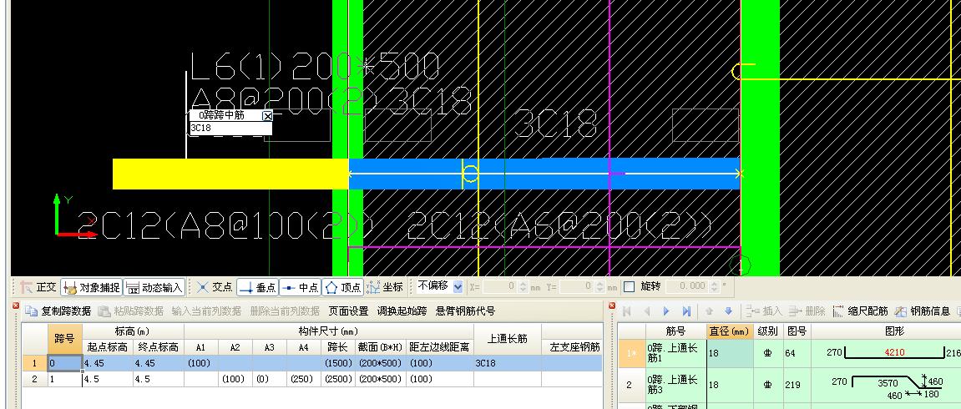Click 输入当前列数据
The image size is (961, 409).
(x=206, y=311)
